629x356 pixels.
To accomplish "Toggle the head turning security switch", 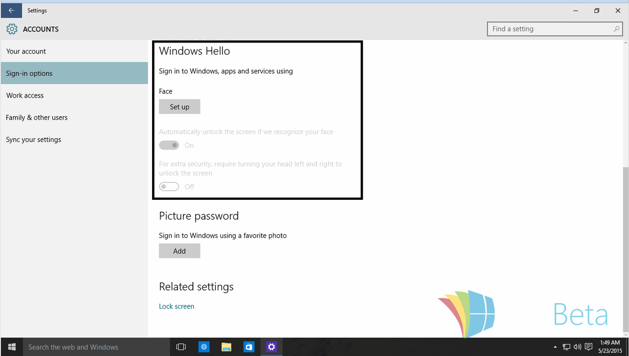I will coord(169,187).
